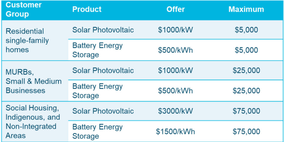Click the Customer Group column header
Image resolution: width=284 pixels, height=142 pixels.
pyautogui.click(x=24, y=9)
